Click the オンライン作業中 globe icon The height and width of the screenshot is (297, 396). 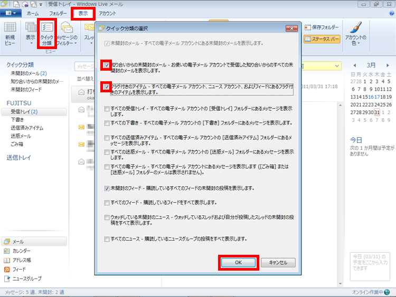pos(387,292)
